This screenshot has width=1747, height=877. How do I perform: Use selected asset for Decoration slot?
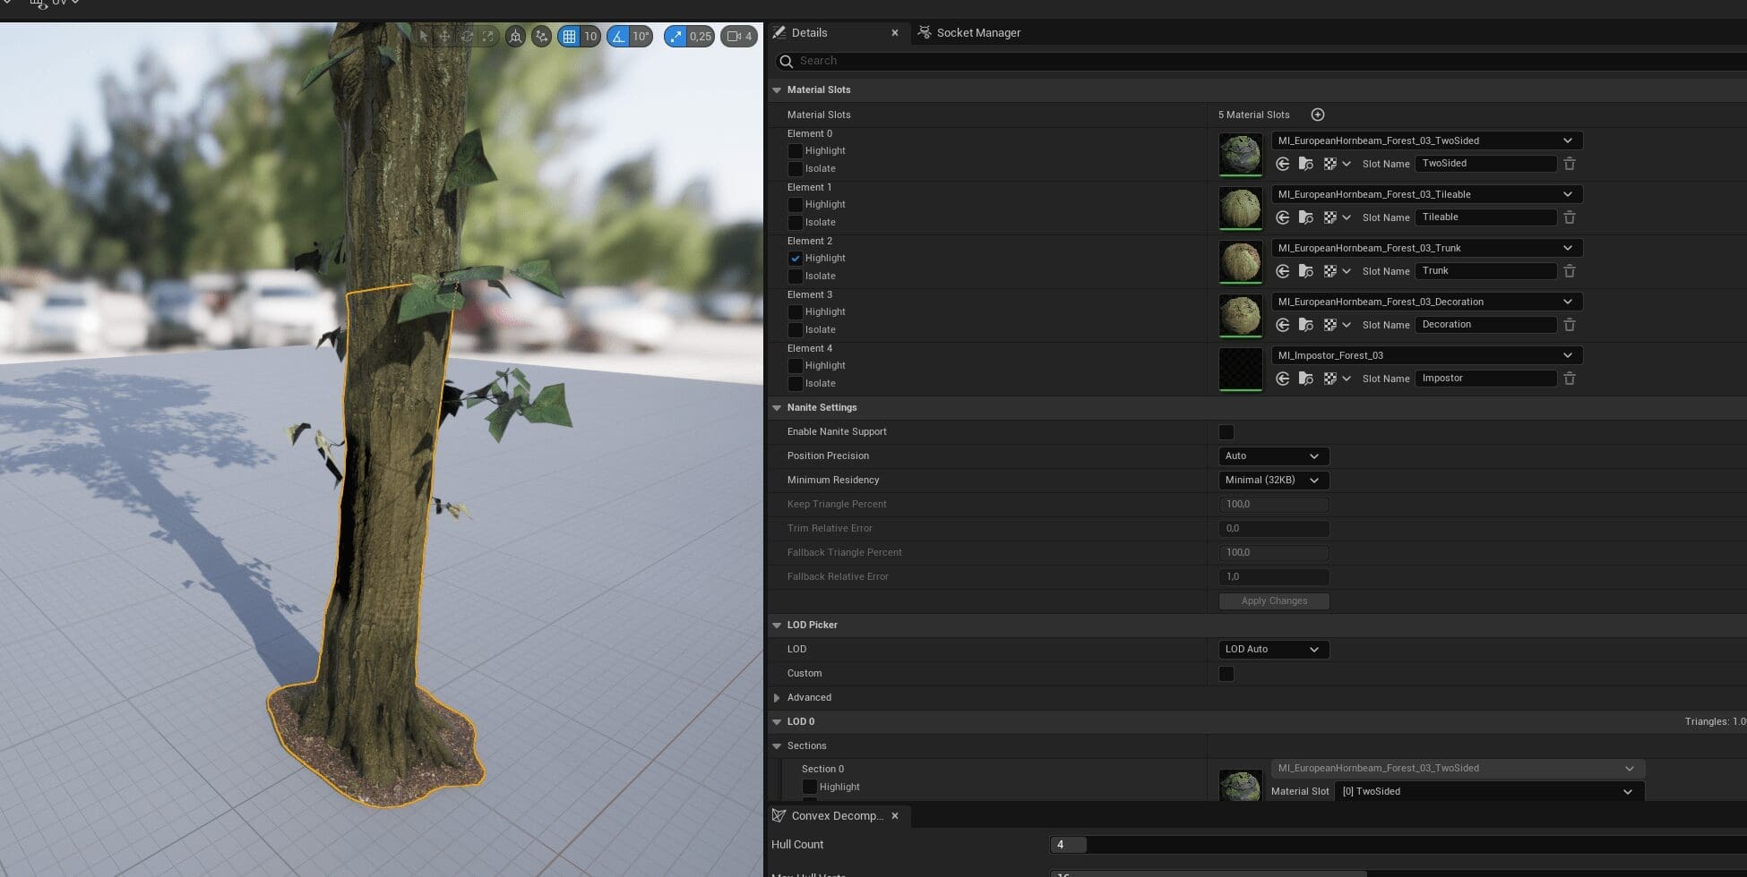tap(1282, 325)
